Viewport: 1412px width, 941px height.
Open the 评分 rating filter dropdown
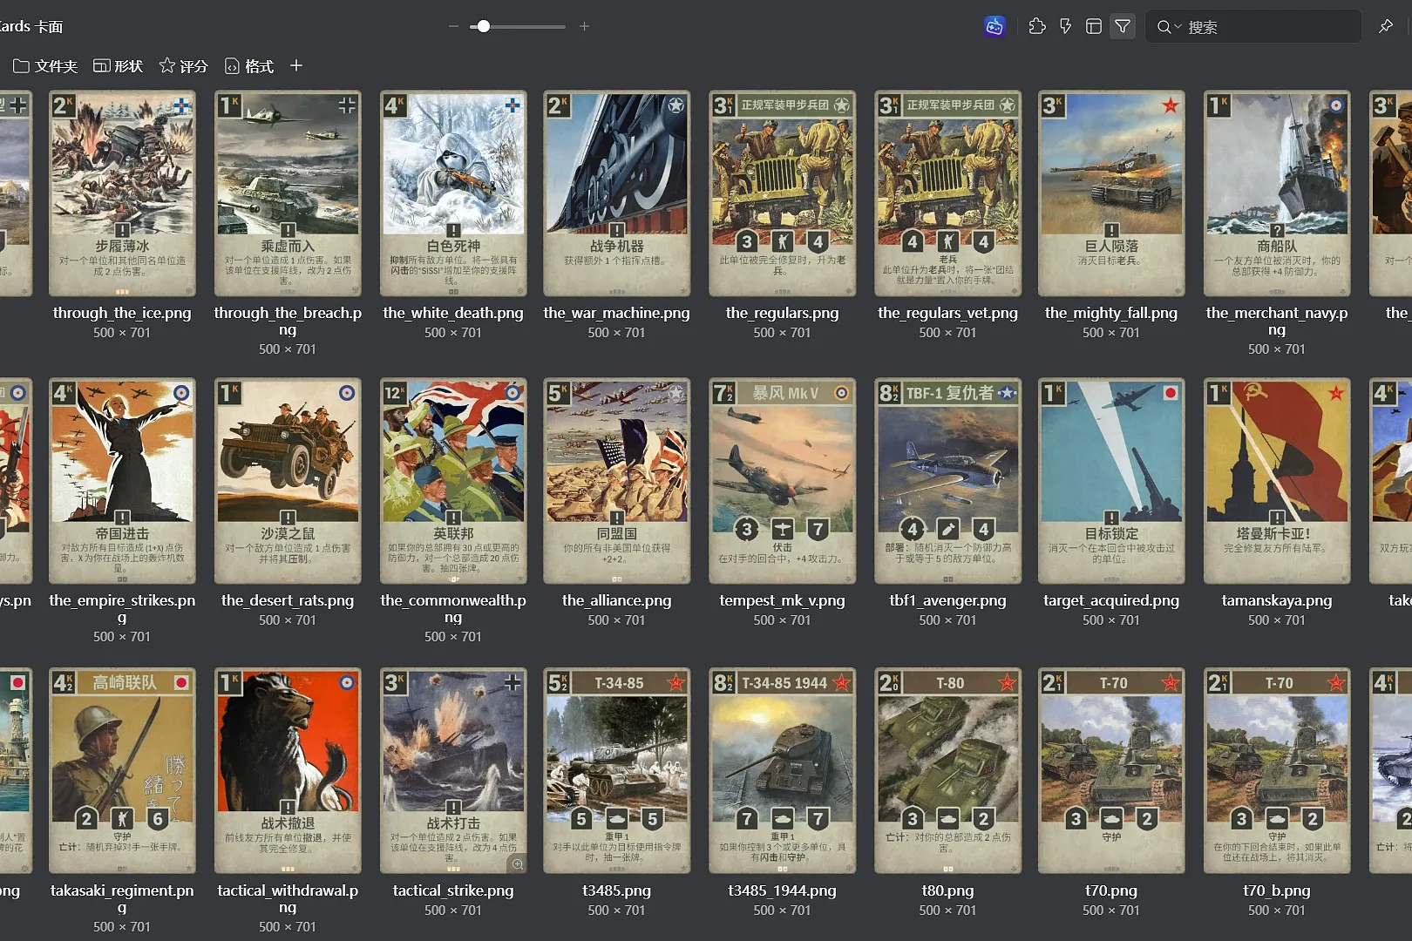coord(183,66)
